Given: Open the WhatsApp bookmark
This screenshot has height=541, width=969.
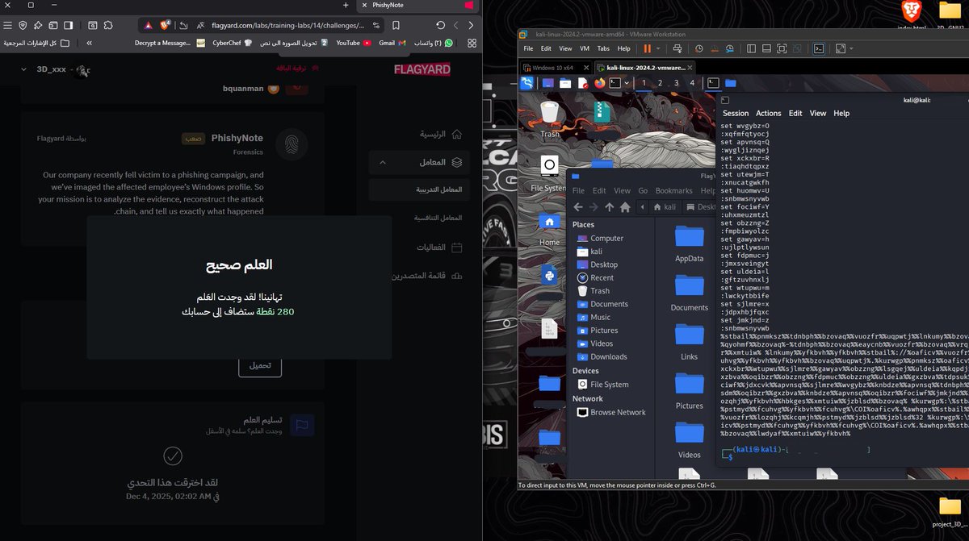Looking at the screenshot, I should [x=432, y=43].
